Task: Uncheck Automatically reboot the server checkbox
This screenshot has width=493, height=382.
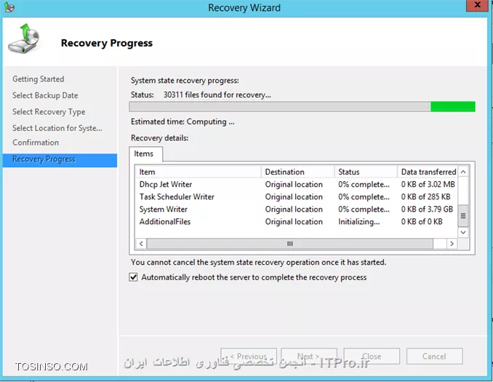Action: 133,277
